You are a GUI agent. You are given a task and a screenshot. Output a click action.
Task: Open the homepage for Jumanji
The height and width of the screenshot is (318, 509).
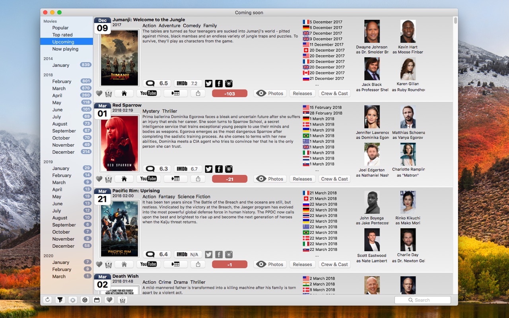(124, 93)
